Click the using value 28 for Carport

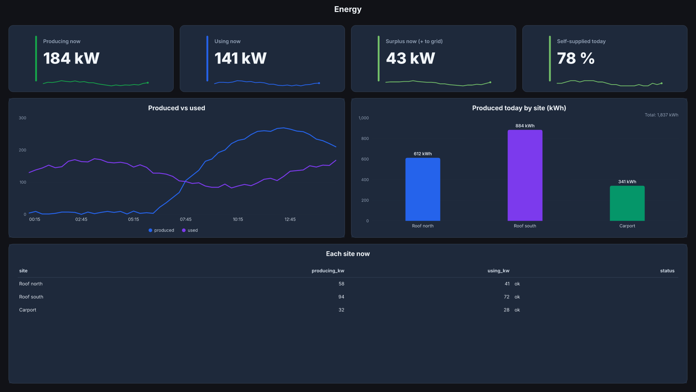pos(506,310)
